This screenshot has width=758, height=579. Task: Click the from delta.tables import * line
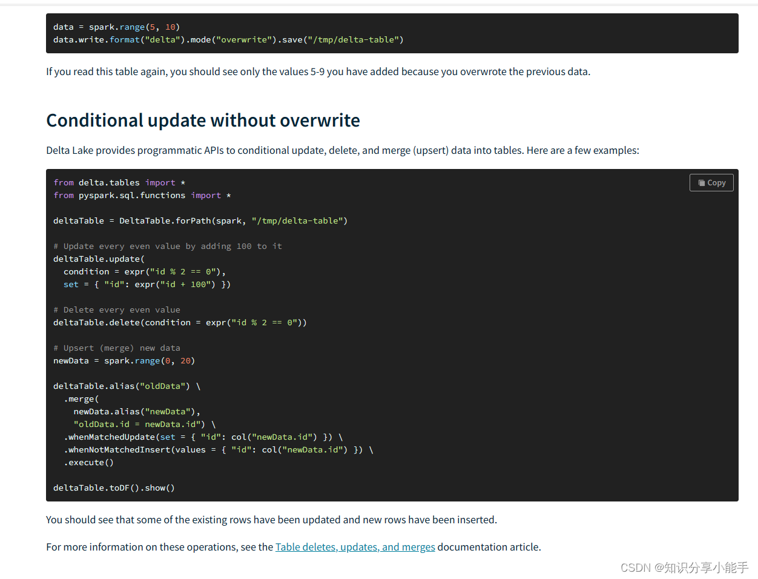point(119,182)
